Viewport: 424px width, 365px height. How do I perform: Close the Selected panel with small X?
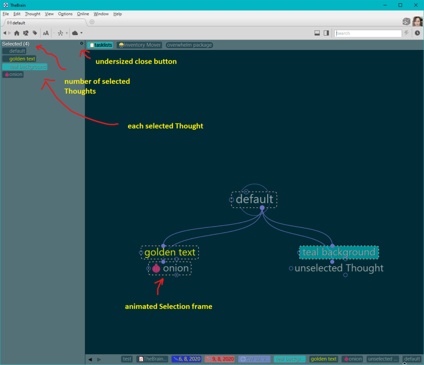coord(82,43)
